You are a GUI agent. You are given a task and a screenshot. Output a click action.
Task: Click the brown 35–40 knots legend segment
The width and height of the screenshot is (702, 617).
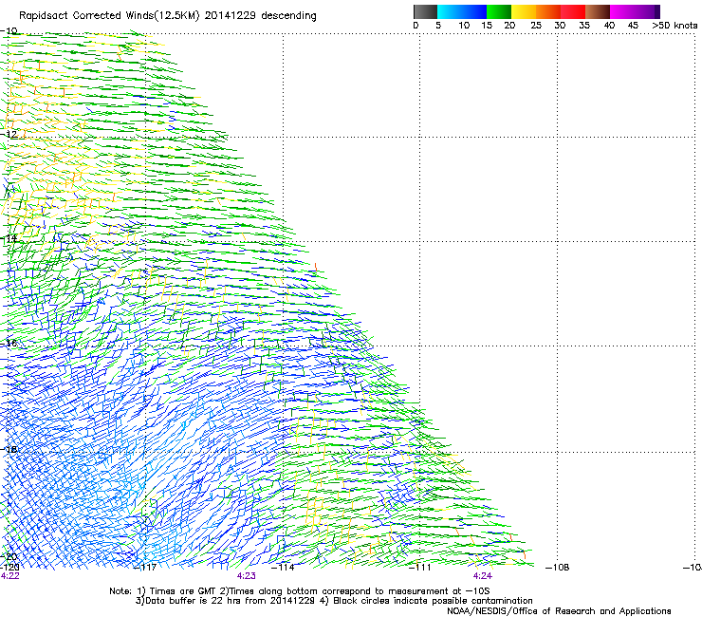click(x=598, y=11)
